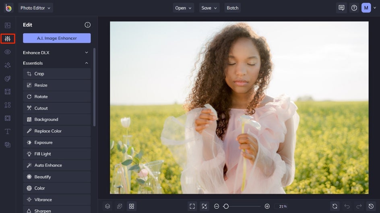Viewport: 380px width, 213px height.
Task: Open the Open dropdown menu
Action: pyautogui.click(x=183, y=8)
